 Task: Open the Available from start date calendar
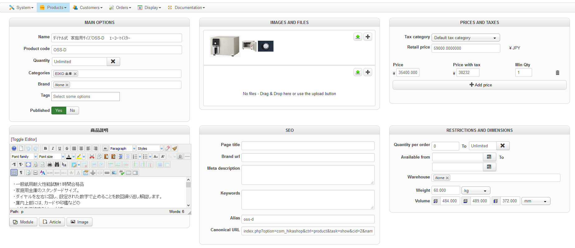[489, 157]
